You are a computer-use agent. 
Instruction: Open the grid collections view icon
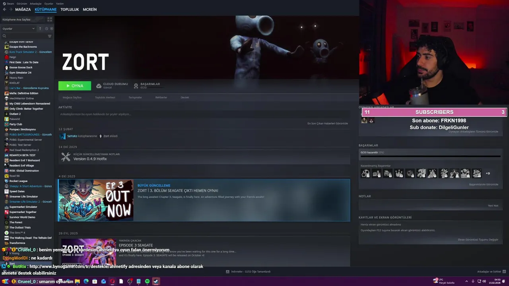coord(50,19)
